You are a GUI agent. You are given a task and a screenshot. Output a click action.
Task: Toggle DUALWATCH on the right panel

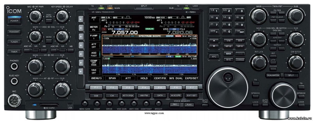pos(273,75)
